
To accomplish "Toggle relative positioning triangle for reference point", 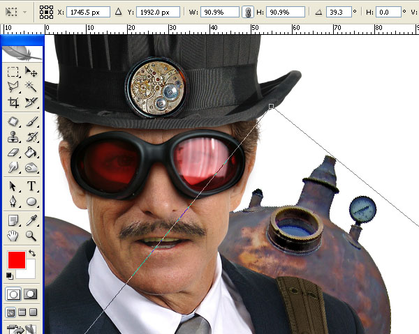I will click(119, 12).
